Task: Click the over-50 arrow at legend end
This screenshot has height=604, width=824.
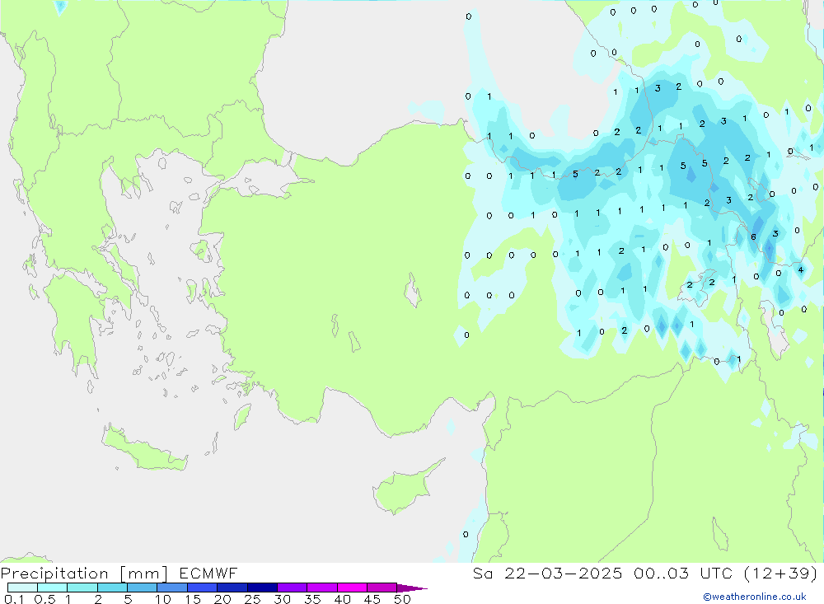Action: [411, 588]
